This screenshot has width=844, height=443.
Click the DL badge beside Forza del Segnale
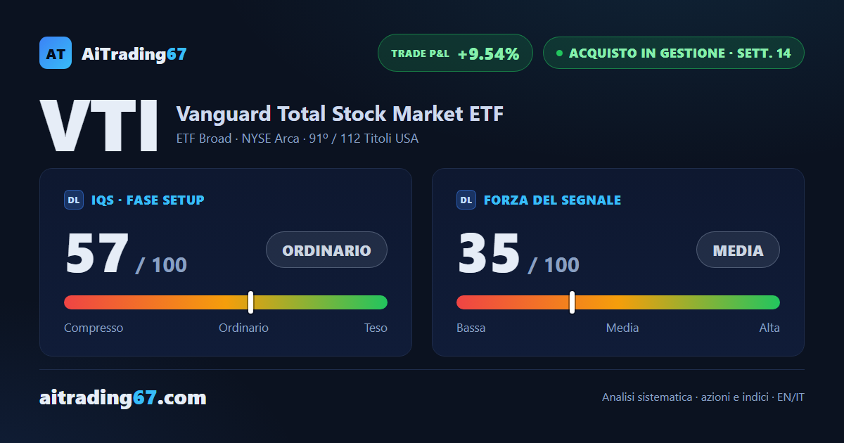point(466,200)
